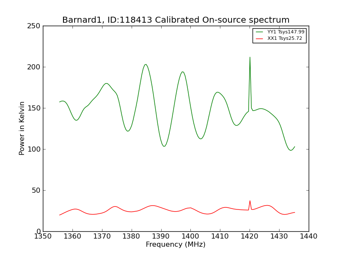This screenshot has width=343, height=257.
Task: Click the x-axis tick label 1350
Action: pos(43,236)
